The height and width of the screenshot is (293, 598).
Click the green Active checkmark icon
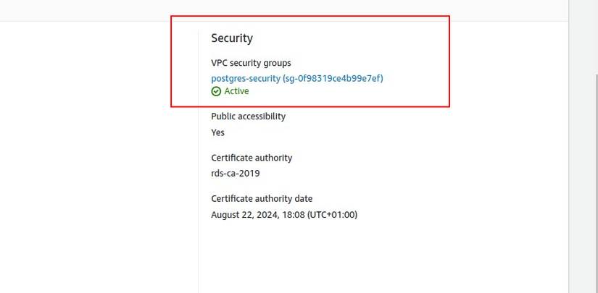216,91
